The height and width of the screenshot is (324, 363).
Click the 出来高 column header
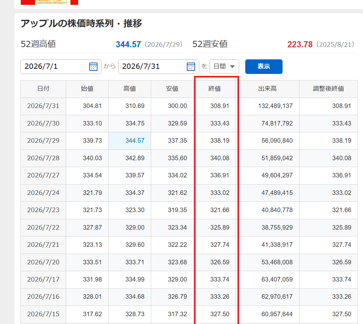point(267,89)
